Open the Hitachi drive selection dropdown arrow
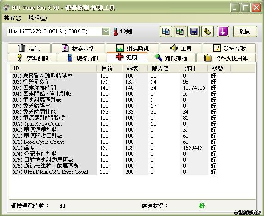This screenshot has height=216, width=264. [x=106, y=31]
